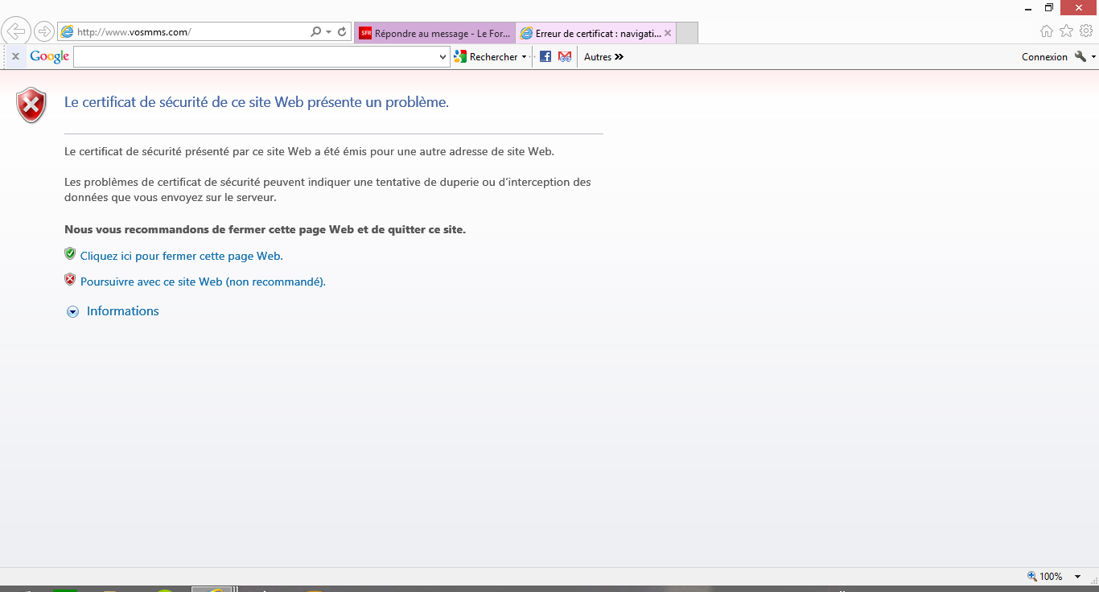Open Favorites with the star icon
Viewport: 1099px width, 592px height.
tap(1067, 31)
